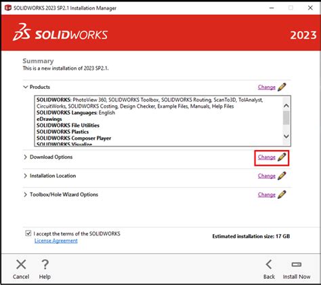Select SOLIDWORKS File Utilities in the list
321x285 pixels.
tap(68, 126)
